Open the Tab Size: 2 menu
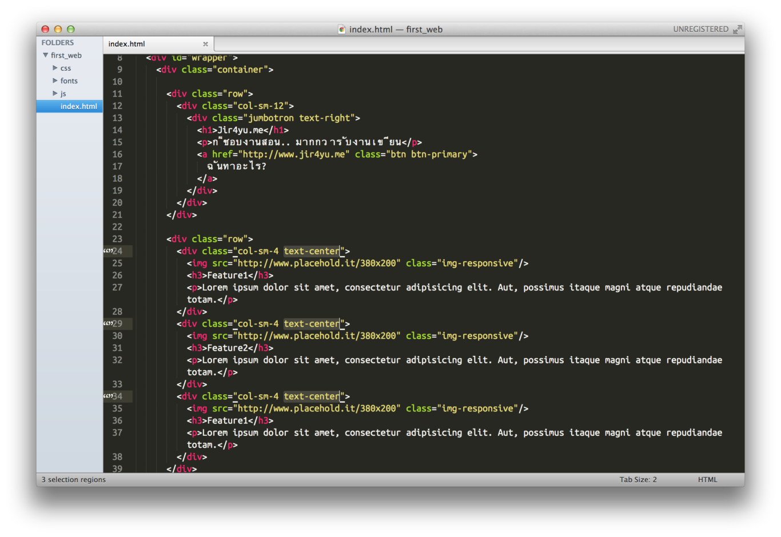This screenshot has height=537, width=781. [638, 480]
